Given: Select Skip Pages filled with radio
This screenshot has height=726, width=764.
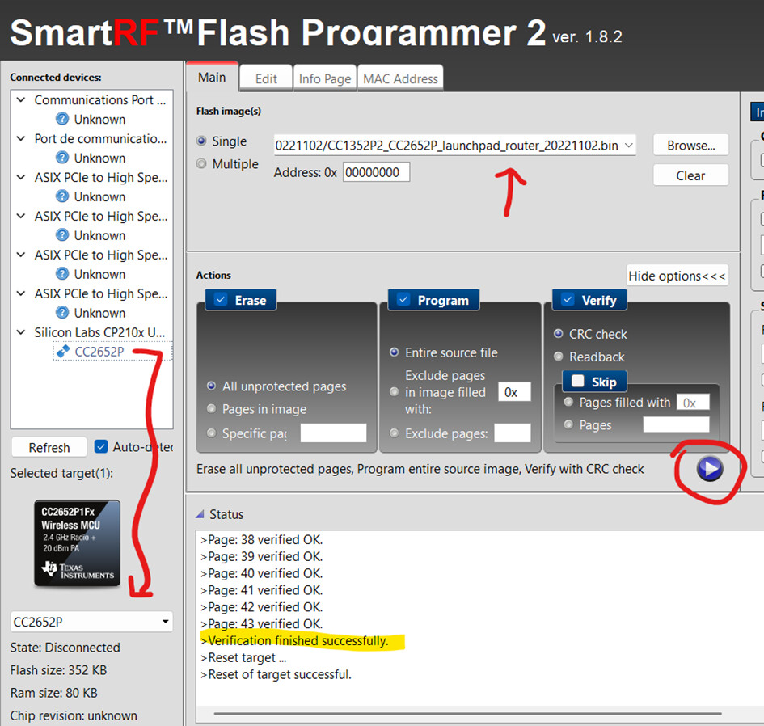Looking at the screenshot, I should tap(568, 402).
